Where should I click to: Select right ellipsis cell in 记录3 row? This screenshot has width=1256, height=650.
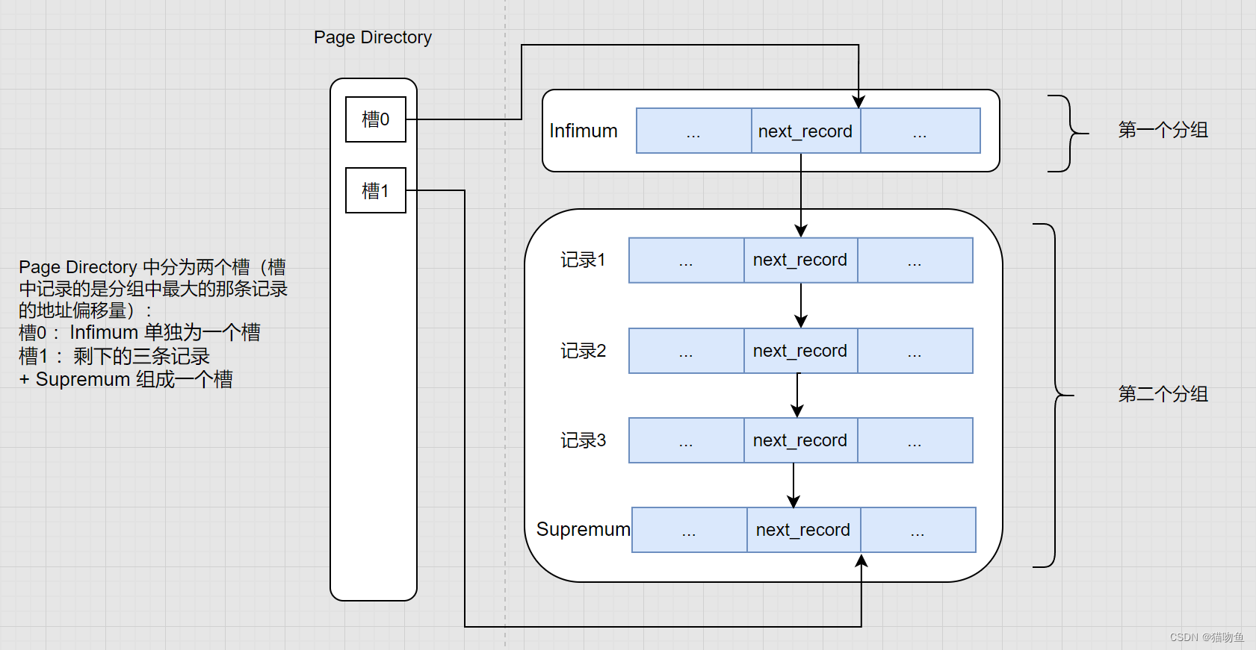[x=915, y=440]
